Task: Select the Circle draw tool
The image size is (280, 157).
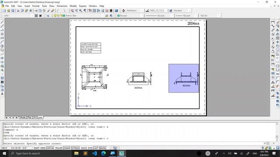Action: pyautogui.click(x=2, y=46)
